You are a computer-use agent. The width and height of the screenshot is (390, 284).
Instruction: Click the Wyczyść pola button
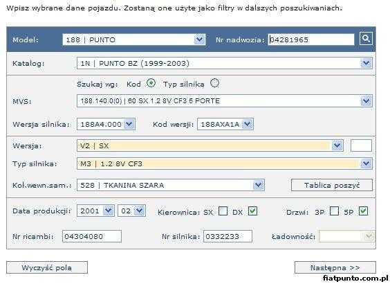click(47, 267)
